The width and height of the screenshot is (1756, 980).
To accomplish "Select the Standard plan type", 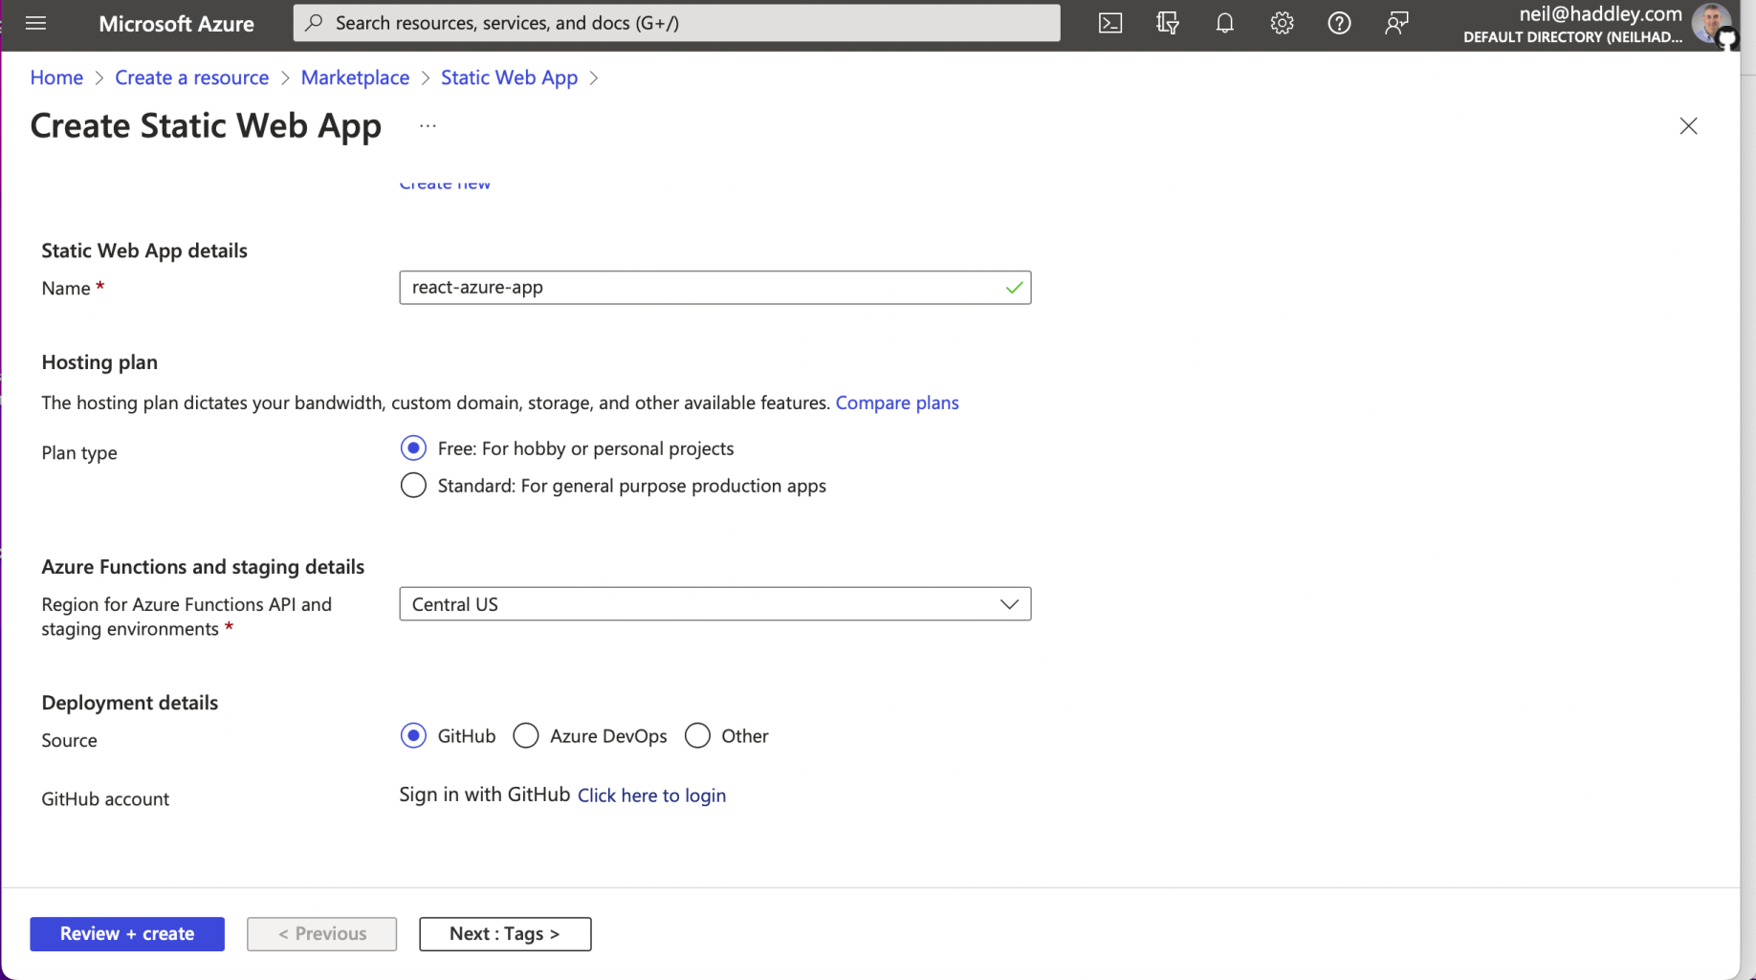I will pos(413,486).
